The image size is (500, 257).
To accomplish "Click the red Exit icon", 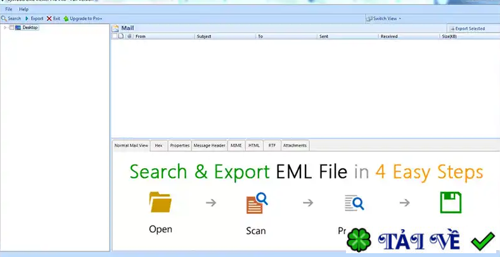I will [49, 18].
